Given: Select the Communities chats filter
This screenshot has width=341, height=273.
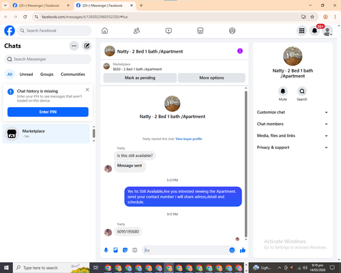Looking at the screenshot, I should (x=73, y=74).
